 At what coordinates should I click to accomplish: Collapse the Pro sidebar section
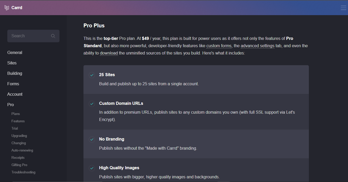tap(11, 105)
